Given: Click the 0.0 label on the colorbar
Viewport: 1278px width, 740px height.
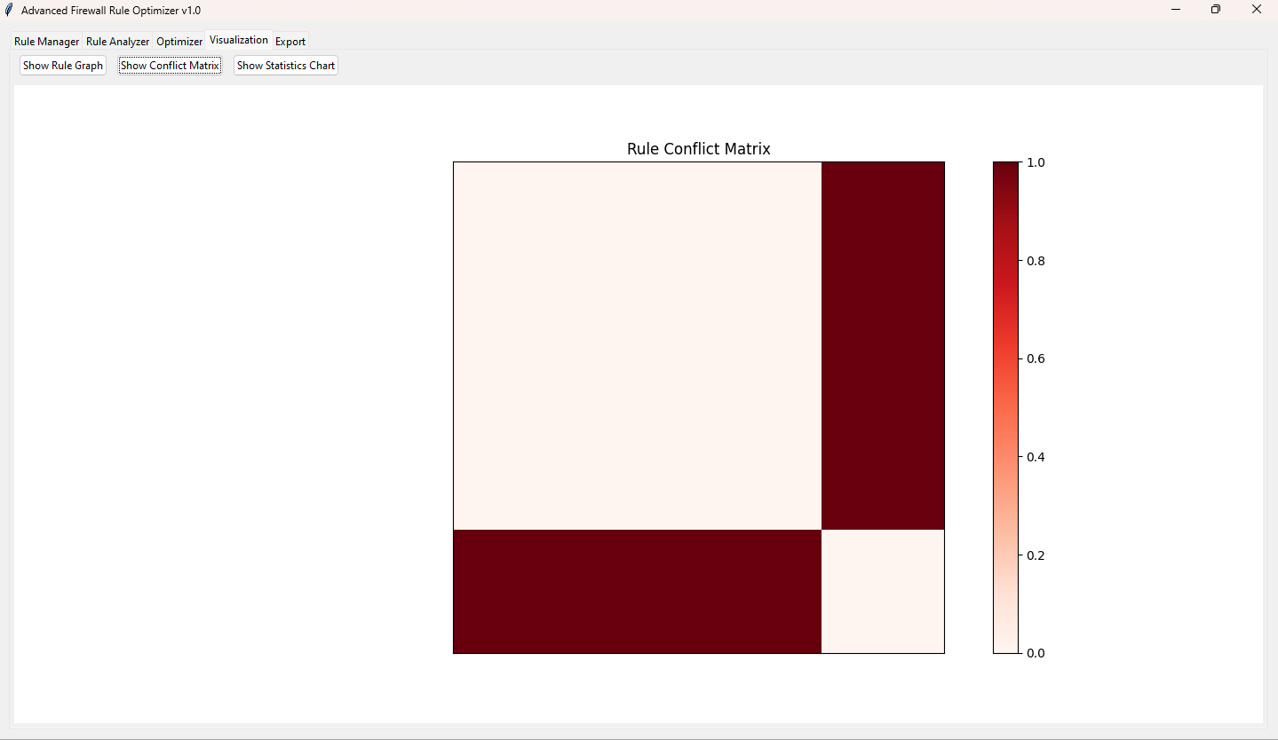Looking at the screenshot, I should pos(1036,653).
